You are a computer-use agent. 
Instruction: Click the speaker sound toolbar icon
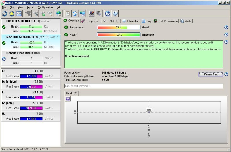coord(99,14)
